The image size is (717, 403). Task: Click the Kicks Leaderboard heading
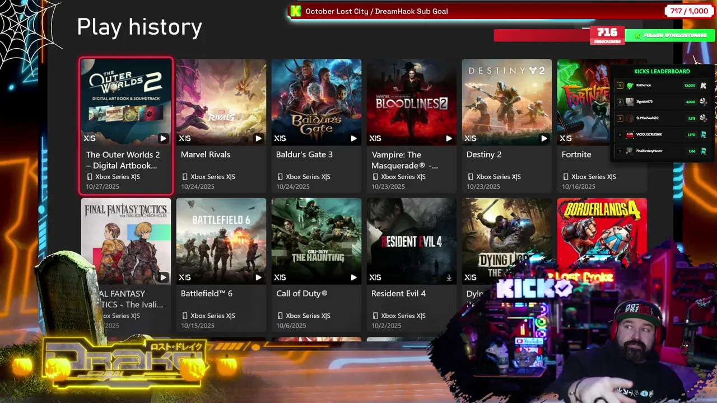(662, 71)
